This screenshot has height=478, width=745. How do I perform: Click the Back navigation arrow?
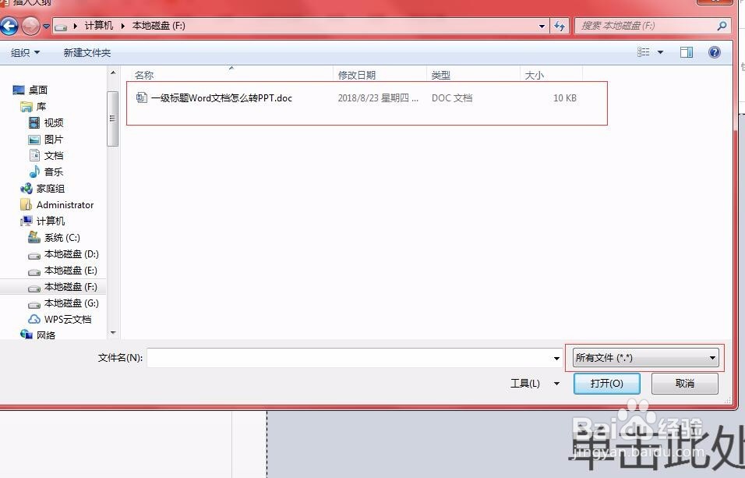9,26
